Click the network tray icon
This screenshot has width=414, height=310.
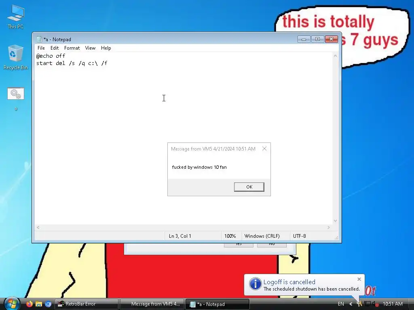tap(367, 304)
